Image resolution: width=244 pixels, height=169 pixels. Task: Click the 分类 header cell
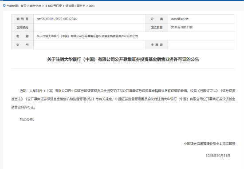click(157, 19)
